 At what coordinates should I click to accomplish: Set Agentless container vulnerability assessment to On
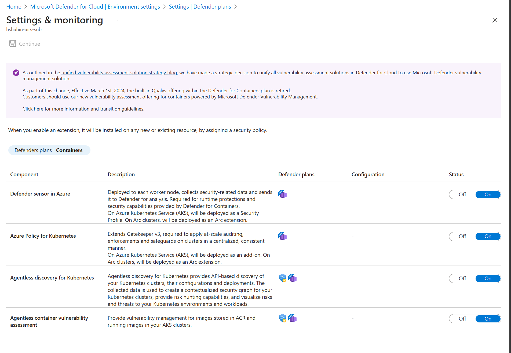(488, 319)
